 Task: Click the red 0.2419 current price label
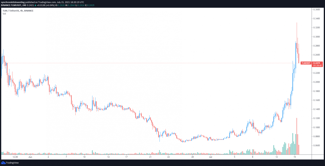[x=317, y=63]
